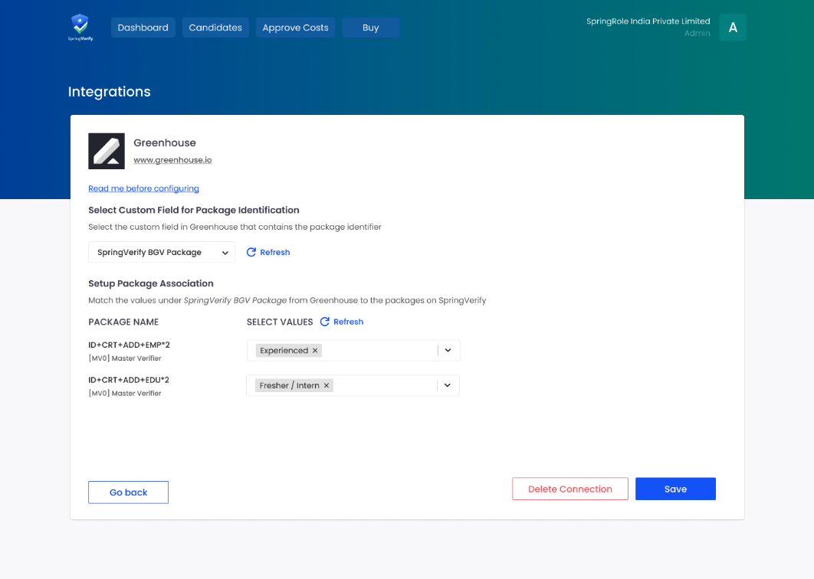The image size is (814, 579).
Task: Click the Select Custom Field for Package Identification heading
Action: pos(194,210)
